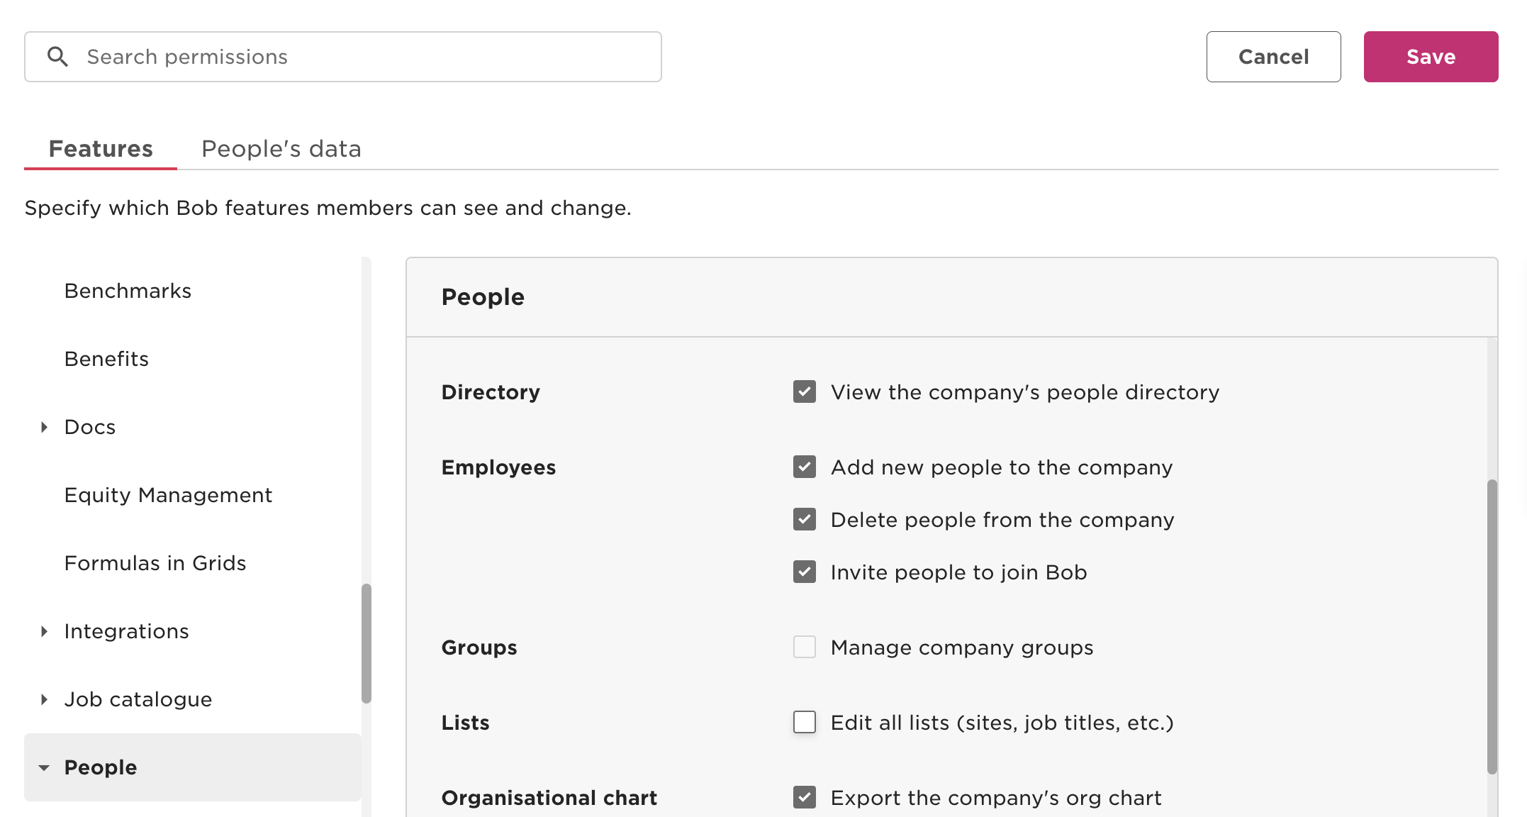Cancel the permission changes

click(1272, 56)
